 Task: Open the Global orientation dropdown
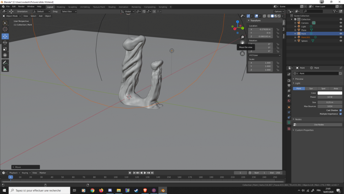point(127,11)
